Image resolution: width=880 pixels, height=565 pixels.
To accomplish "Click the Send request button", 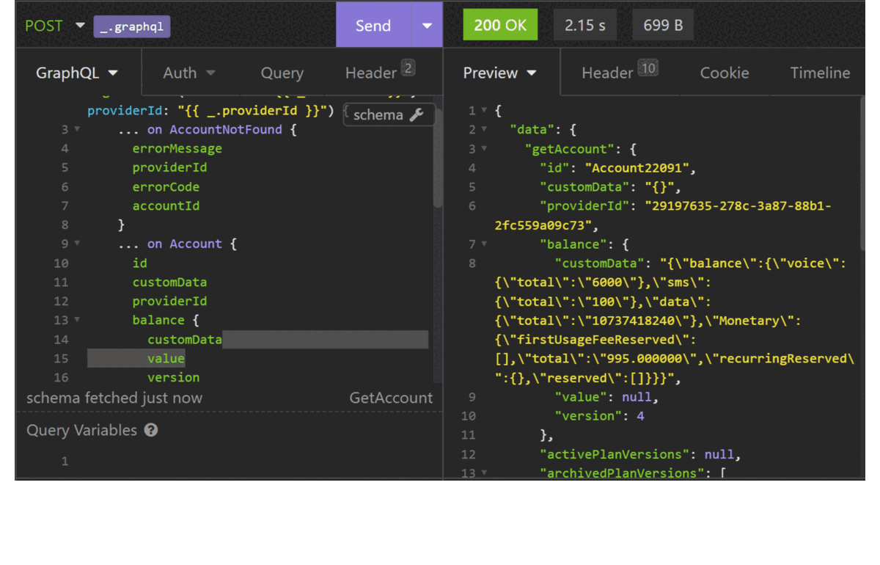I will pos(373,26).
